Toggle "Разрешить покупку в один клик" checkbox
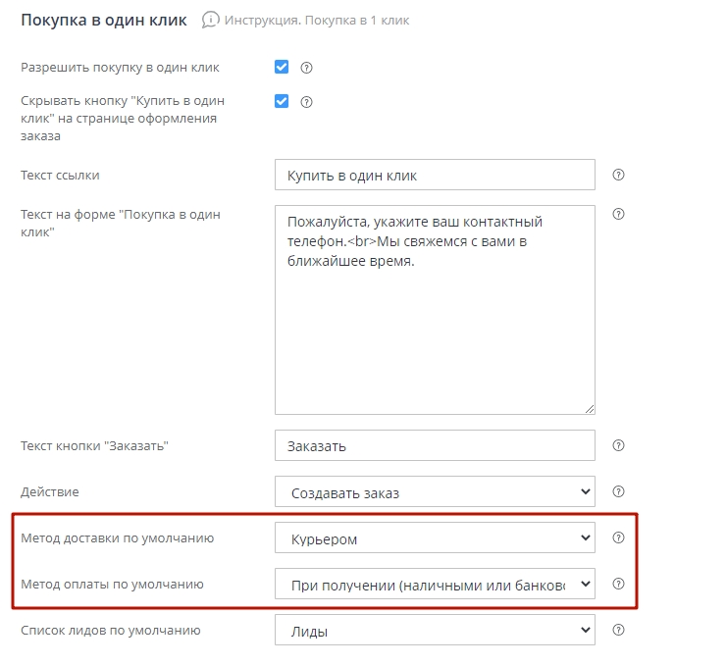 pyautogui.click(x=282, y=67)
